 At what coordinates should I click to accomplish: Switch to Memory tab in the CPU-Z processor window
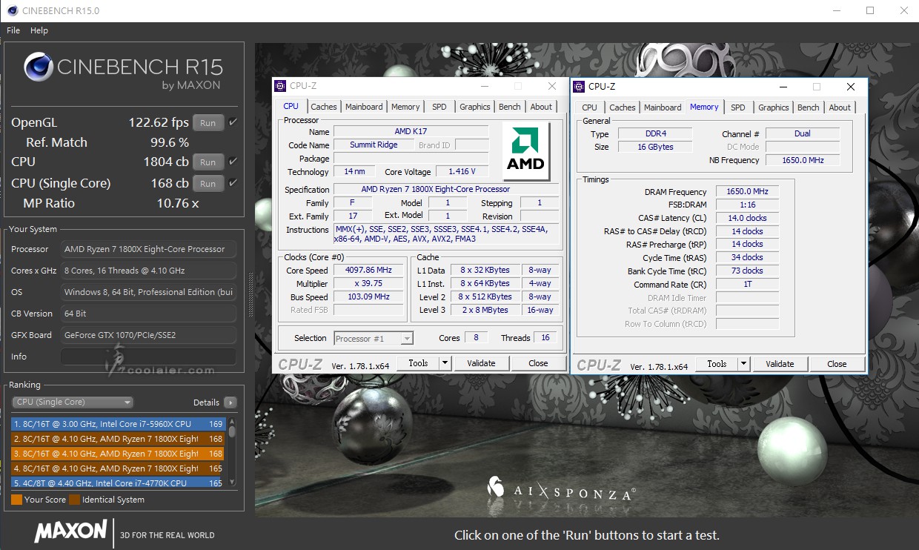pos(405,107)
